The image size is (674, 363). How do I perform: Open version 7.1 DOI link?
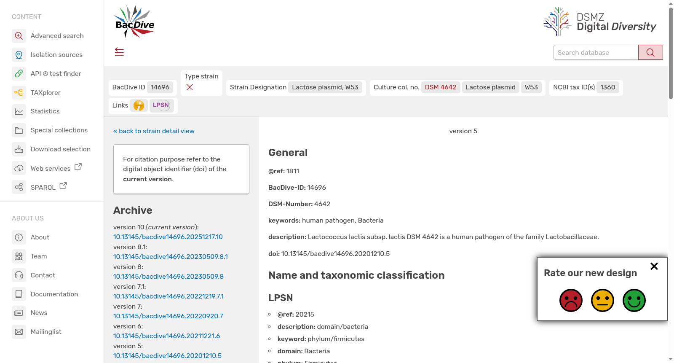click(168, 296)
